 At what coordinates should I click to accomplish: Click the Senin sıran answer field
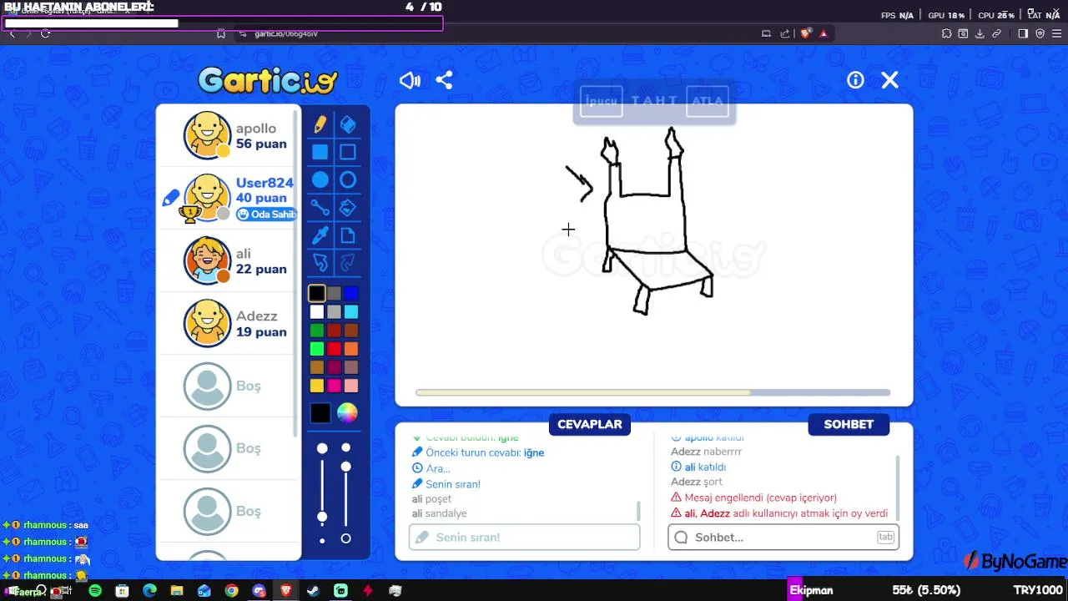pos(524,537)
